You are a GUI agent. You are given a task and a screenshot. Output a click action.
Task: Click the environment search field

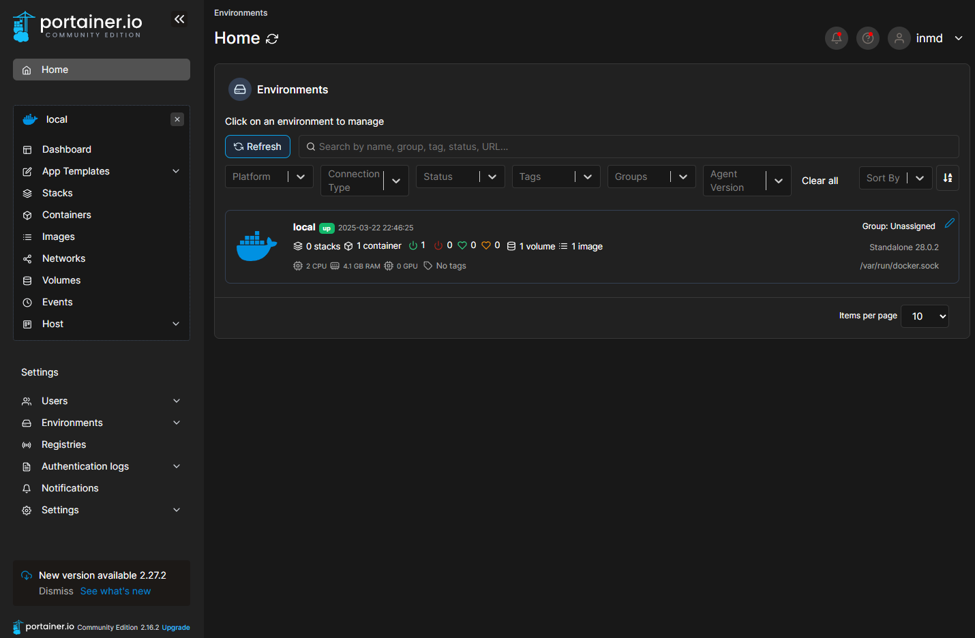[x=627, y=147]
